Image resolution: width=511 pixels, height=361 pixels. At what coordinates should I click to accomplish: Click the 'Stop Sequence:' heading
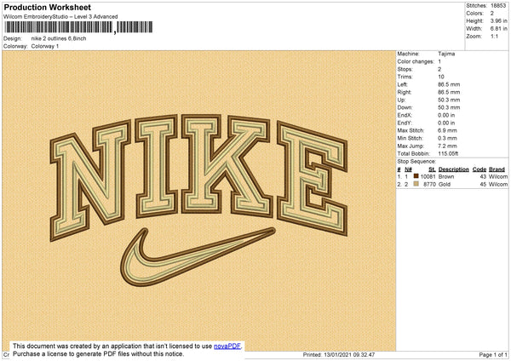[x=416, y=162]
